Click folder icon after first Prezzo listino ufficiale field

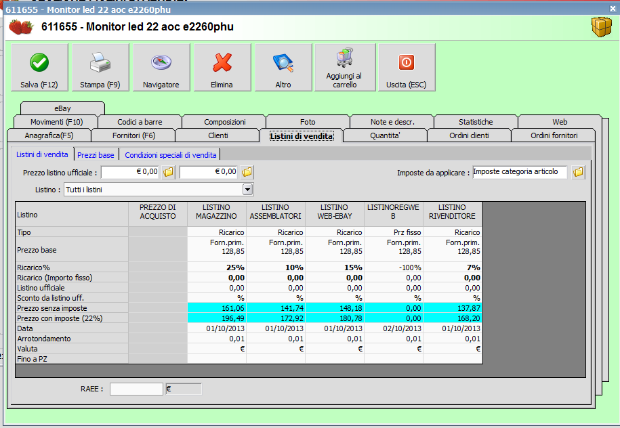pos(169,172)
